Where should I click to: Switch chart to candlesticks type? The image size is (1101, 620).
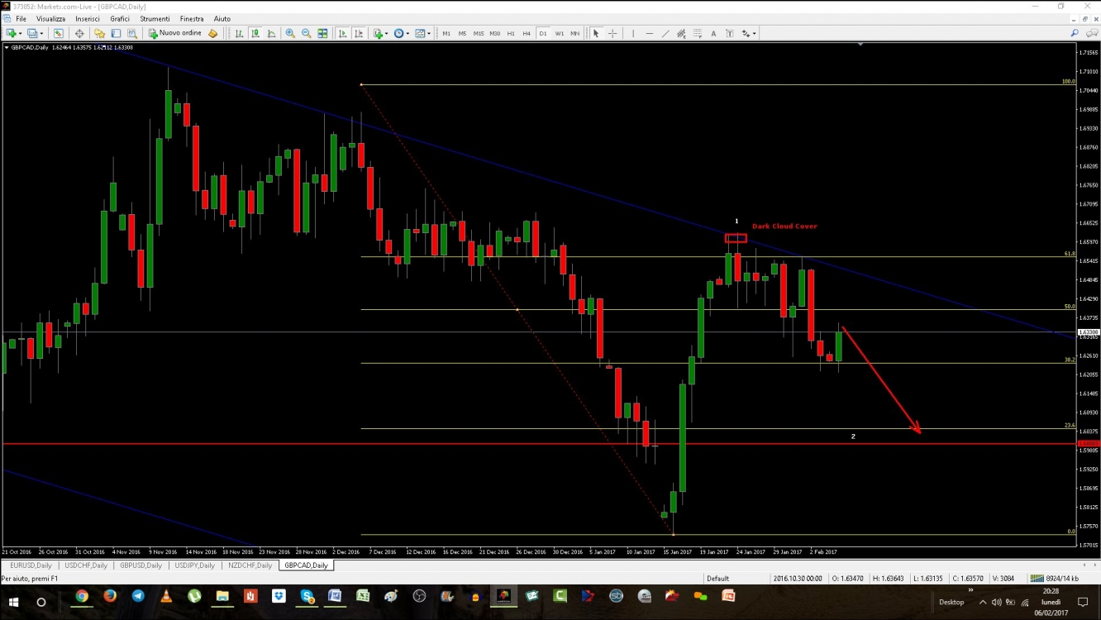coord(255,33)
